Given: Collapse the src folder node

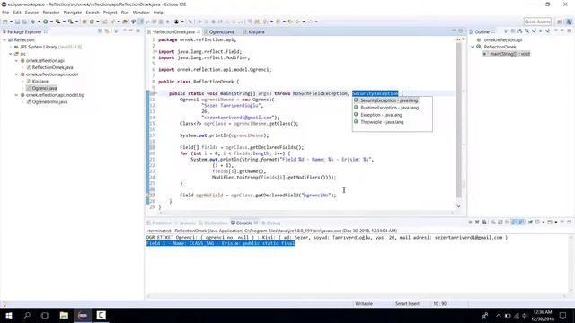Looking at the screenshot, I should 11,54.
